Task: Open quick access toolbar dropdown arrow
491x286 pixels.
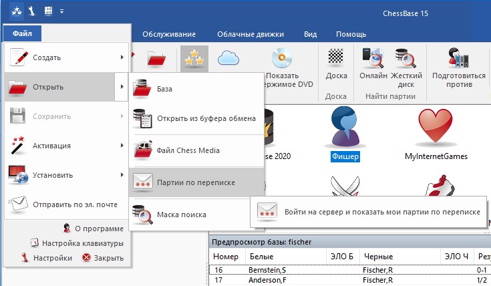Action: (62, 11)
